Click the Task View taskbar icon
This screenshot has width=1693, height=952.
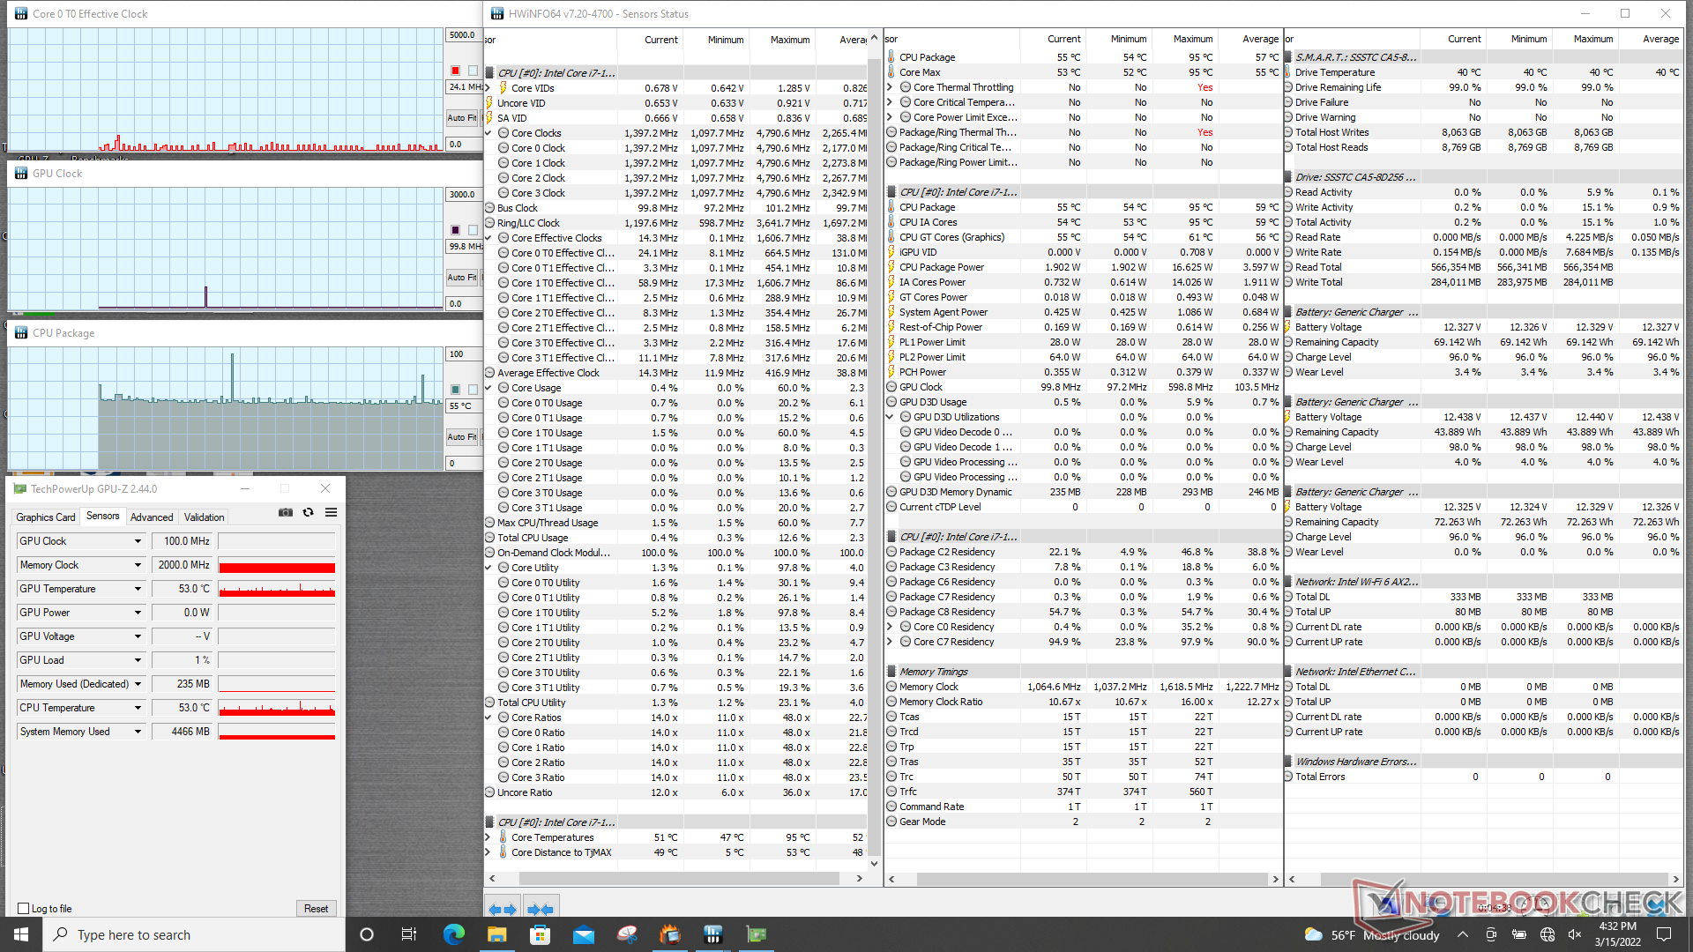pos(408,934)
